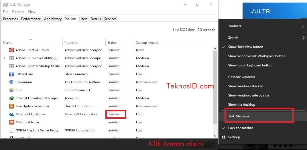This screenshot has height=150, width=307.
Task: Select the Microsoft OneDrive row name
Action: [30, 114]
